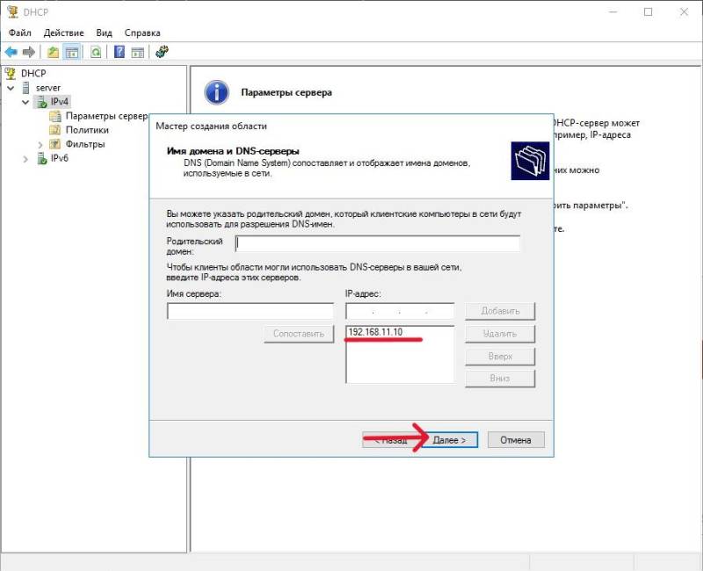Open Help via the question mark icon
The width and height of the screenshot is (703, 571).
click(x=119, y=52)
